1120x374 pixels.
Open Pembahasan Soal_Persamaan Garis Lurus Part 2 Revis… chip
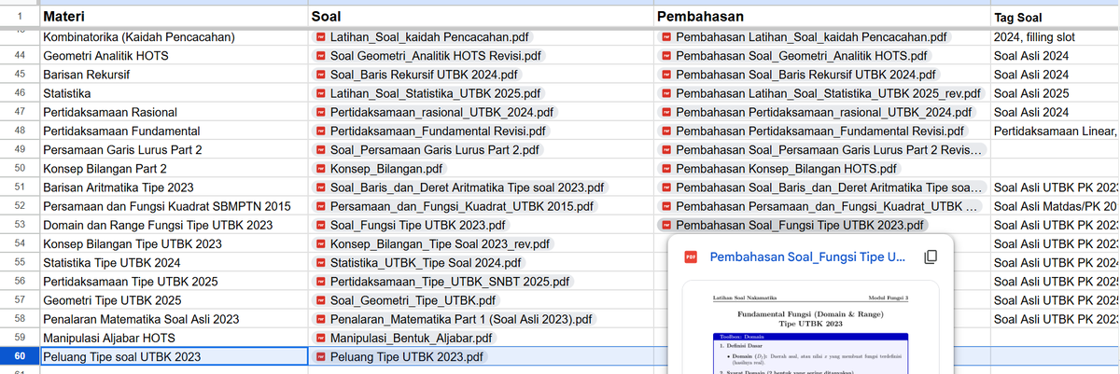(x=822, y=150)
